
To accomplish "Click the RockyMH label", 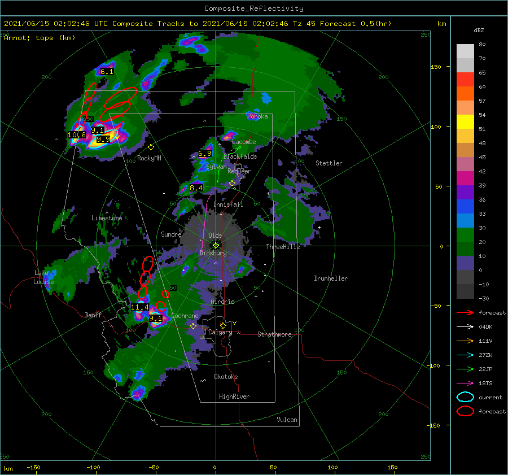I will click(x=149, y=158).
